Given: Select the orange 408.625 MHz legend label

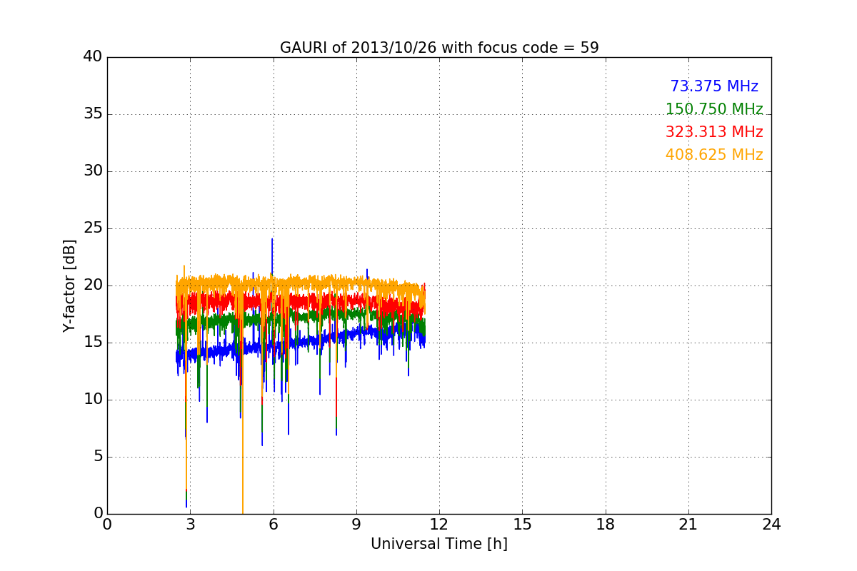Looking at the screenshot, I should pos(714,155).
